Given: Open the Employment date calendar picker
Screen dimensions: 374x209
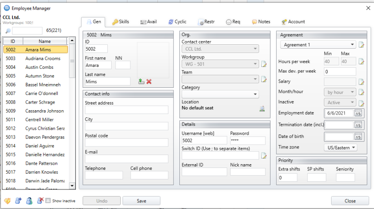Looking at the screenshot, I should pos(358,114).
